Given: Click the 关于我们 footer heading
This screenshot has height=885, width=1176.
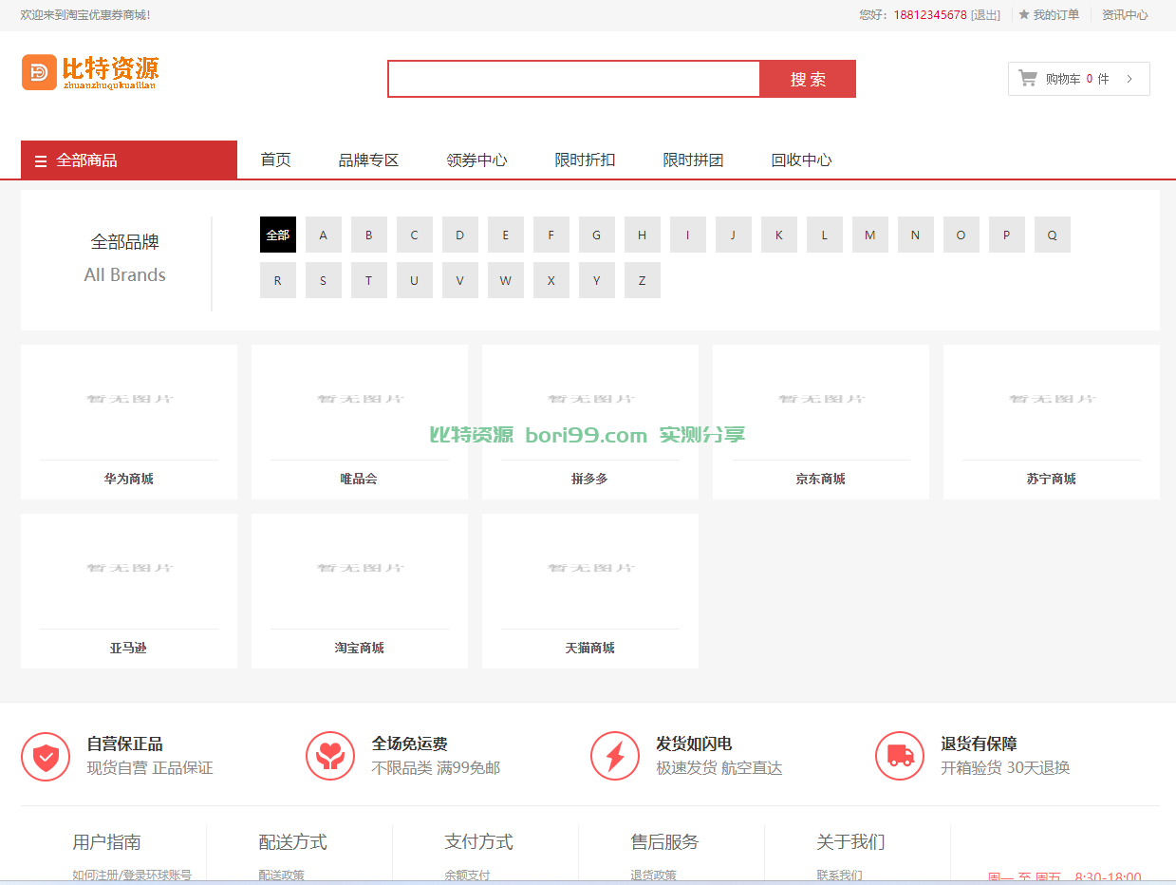Looking at the screenshot, I should coord(851,842).
